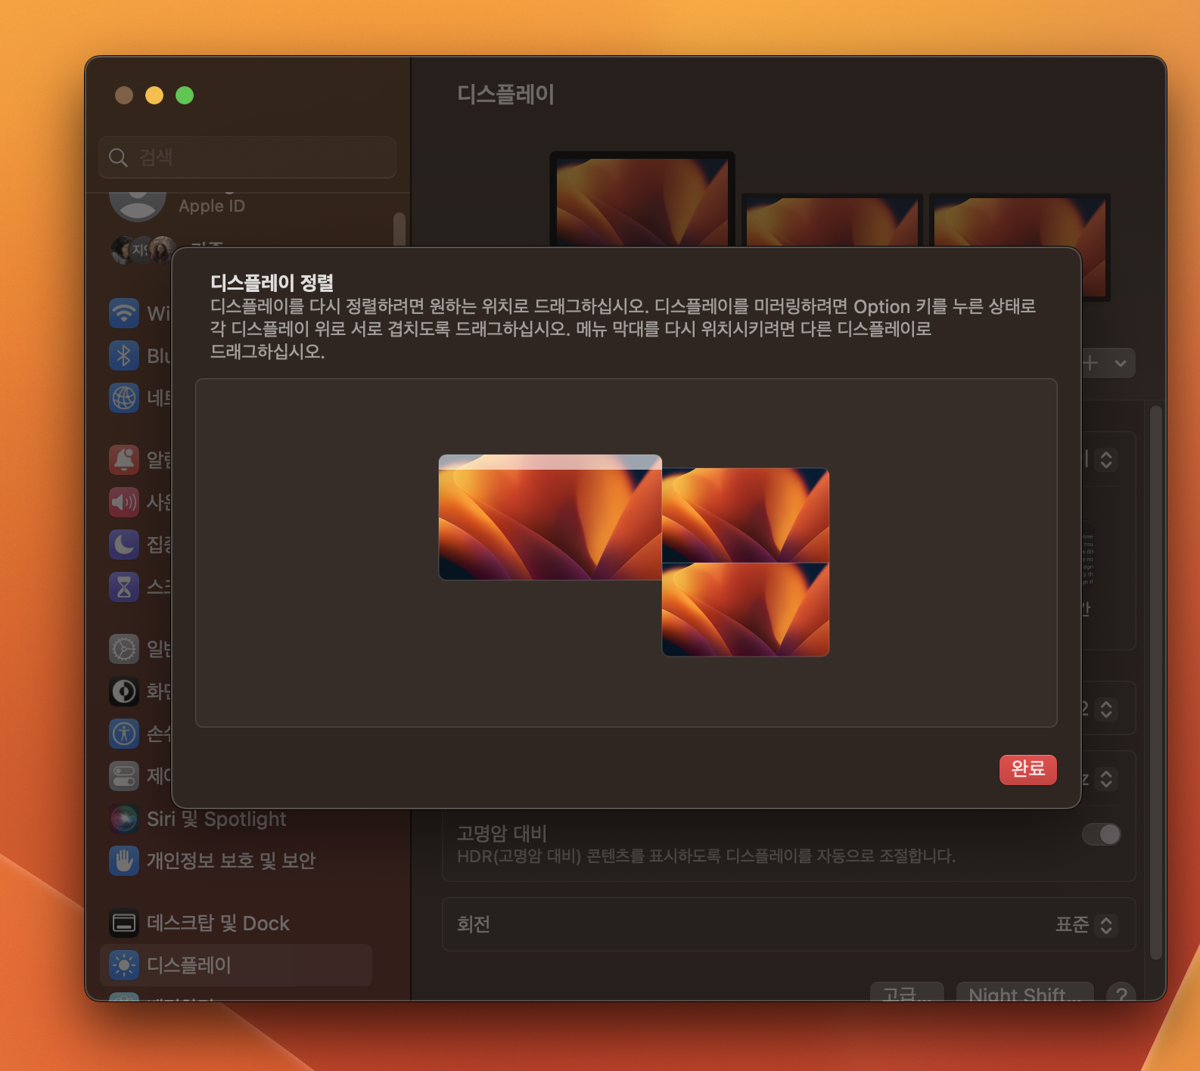Open the Bluetooth sidebar icon

click(124, 355)
